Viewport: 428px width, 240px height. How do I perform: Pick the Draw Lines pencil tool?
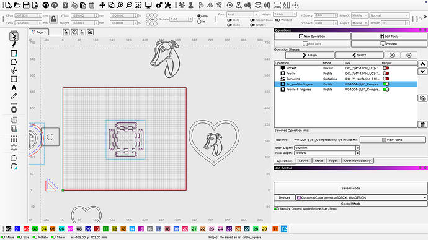(14, 45)
